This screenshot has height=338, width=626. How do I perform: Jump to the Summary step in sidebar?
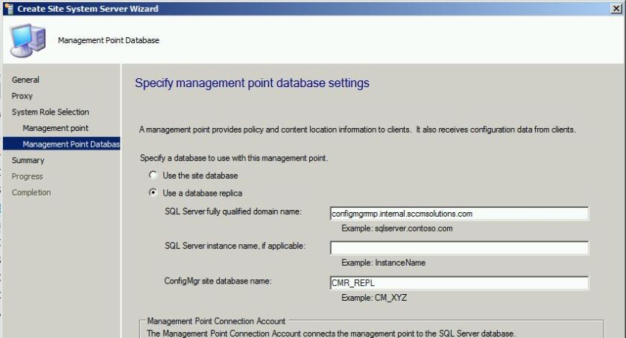pyautogui.click(x=28, y=160)
